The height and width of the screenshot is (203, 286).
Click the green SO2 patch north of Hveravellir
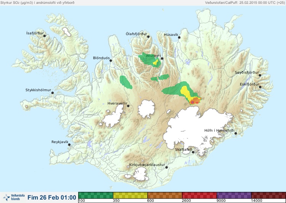[x=125, y=82]
